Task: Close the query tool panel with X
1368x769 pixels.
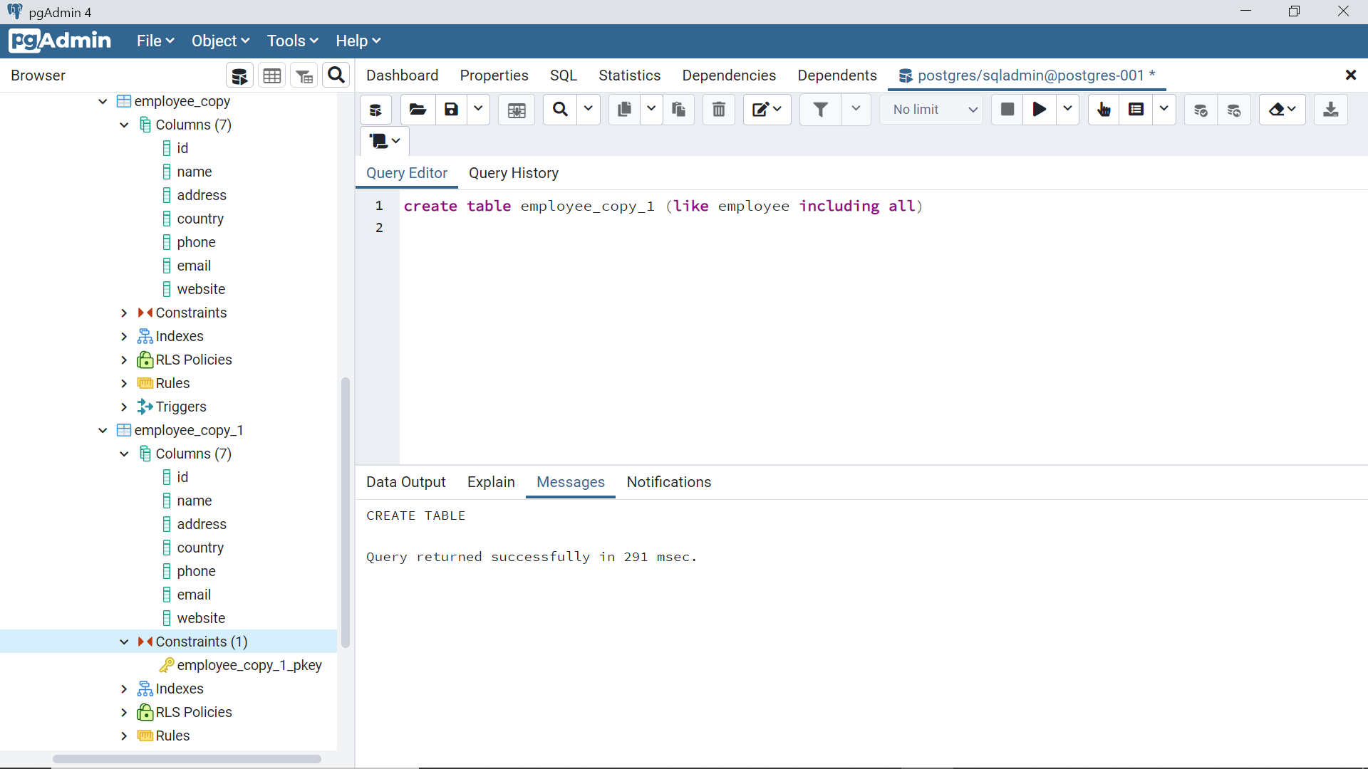Action: click(x=1350, y=75)
